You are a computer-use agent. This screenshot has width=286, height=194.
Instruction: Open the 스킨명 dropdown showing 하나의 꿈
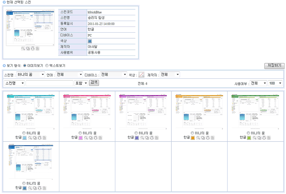click(x=30, y=75)
